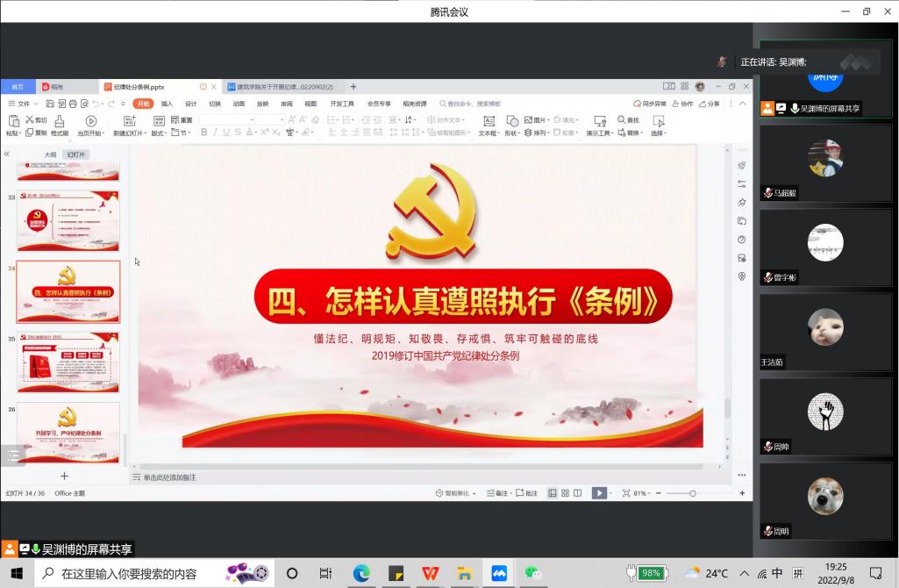Open WeChat from the Windows taskbar
The width and height of the screenshot is (899, 588).
pyautogui.click(x=532, y=573)
